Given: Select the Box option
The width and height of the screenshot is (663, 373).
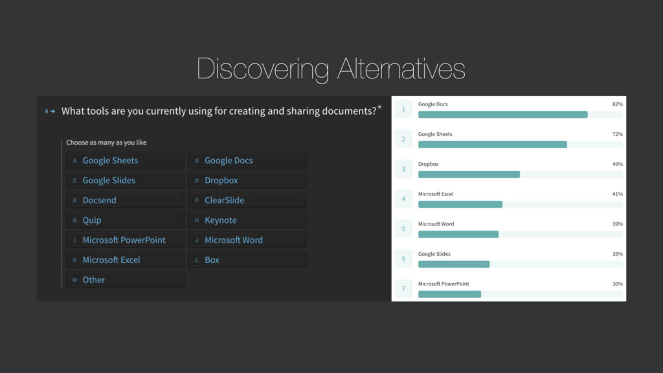Looking at the screenshot, I should 247,260.
